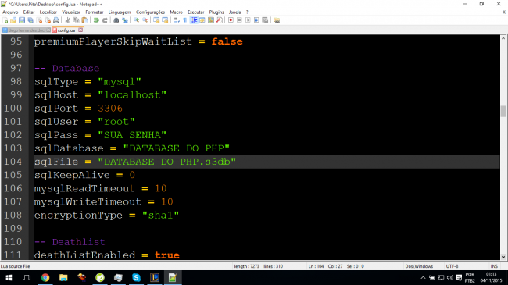The width and height of the screenshot is (508, 285).
Task: Click the encryptionType "sha1" value
Action: [160, 215]
